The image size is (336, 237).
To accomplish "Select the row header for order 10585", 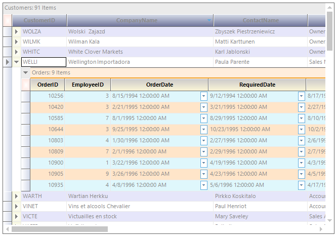I will click(x=25, y=118).
